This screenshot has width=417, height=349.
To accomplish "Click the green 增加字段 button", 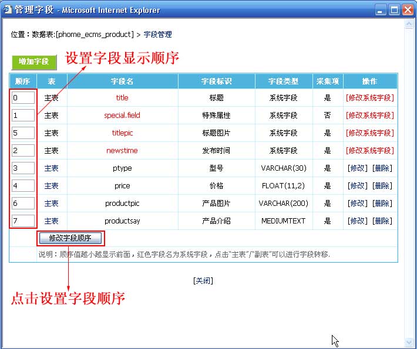I will click(33, 62).
